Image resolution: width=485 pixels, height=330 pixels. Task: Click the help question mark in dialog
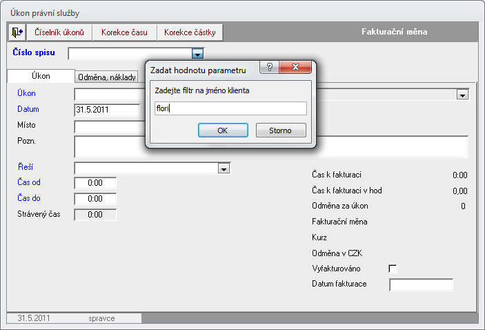tap(270, 67)
